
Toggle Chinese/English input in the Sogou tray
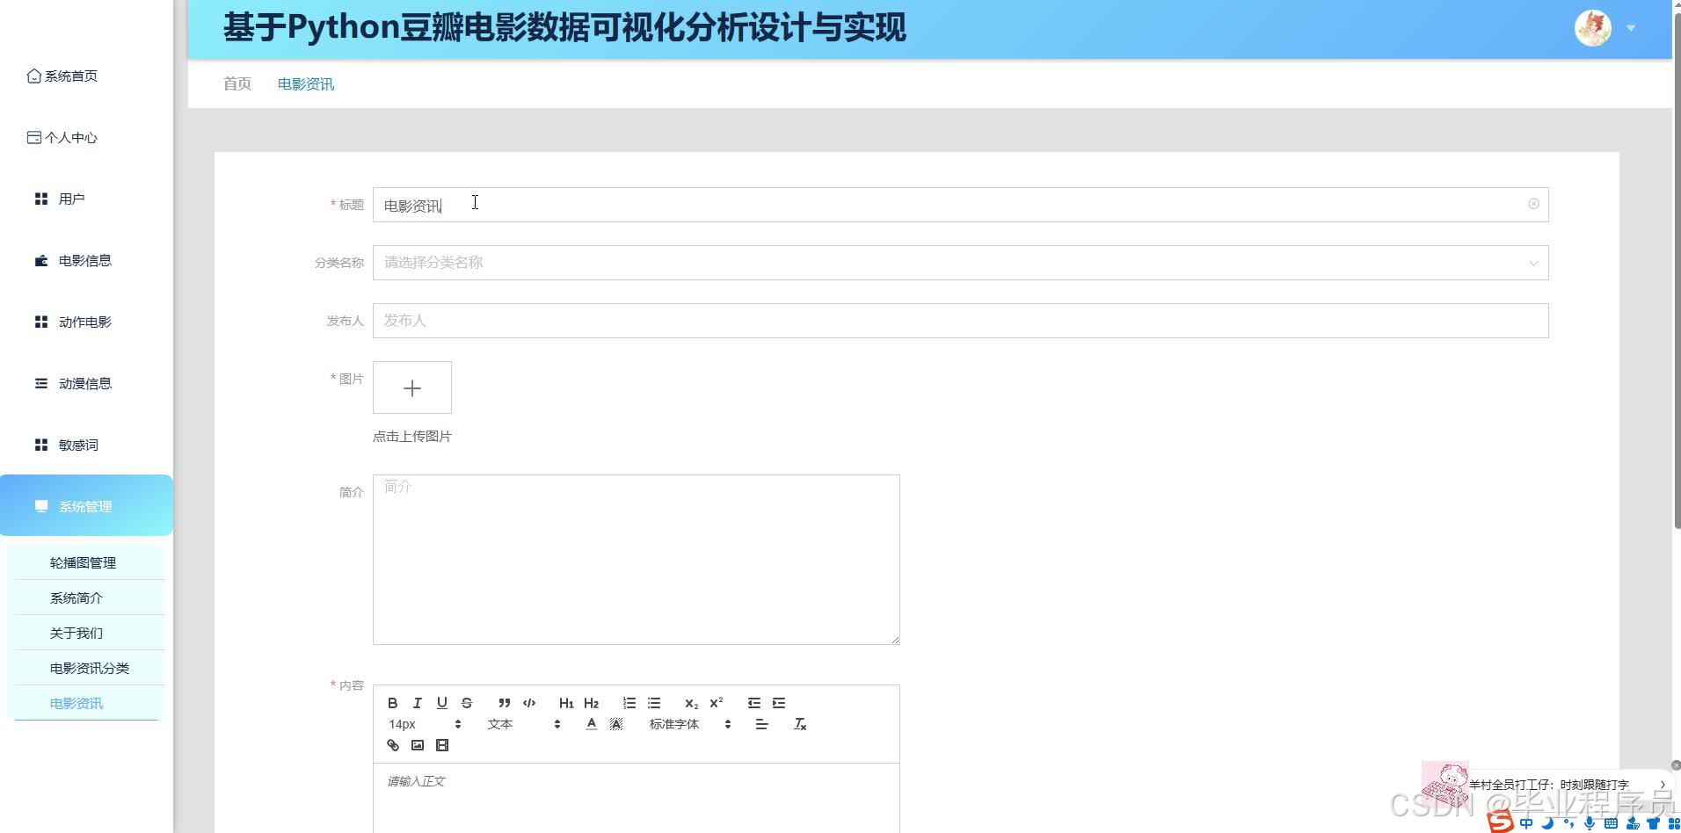(x=1527, y=824)
